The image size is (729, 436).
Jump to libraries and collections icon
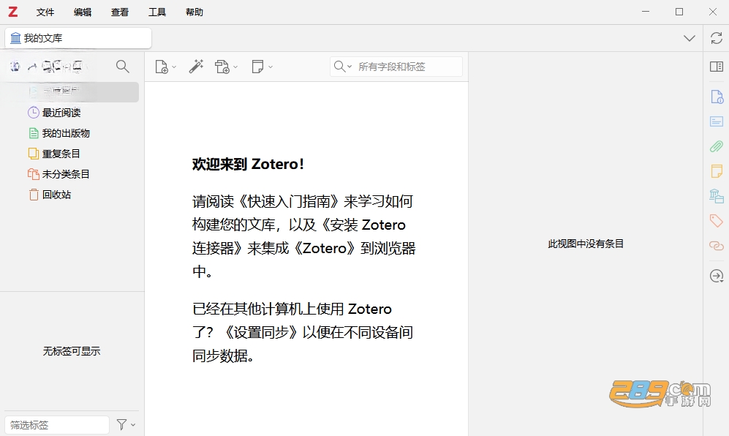click(717, 196)
